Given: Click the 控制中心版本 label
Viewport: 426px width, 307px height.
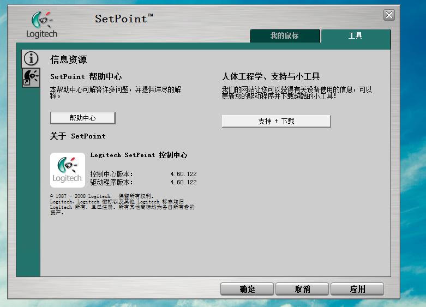Looking at the screenshot, I should (x=111, y=174).
